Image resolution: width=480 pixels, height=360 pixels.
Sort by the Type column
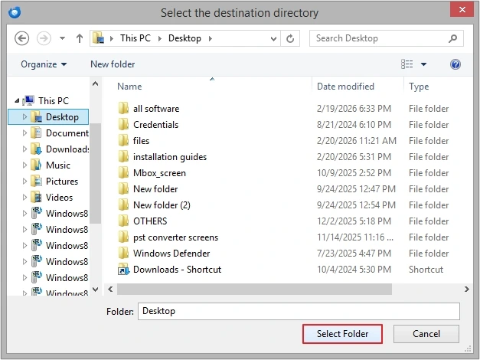(x=419, y=87)
